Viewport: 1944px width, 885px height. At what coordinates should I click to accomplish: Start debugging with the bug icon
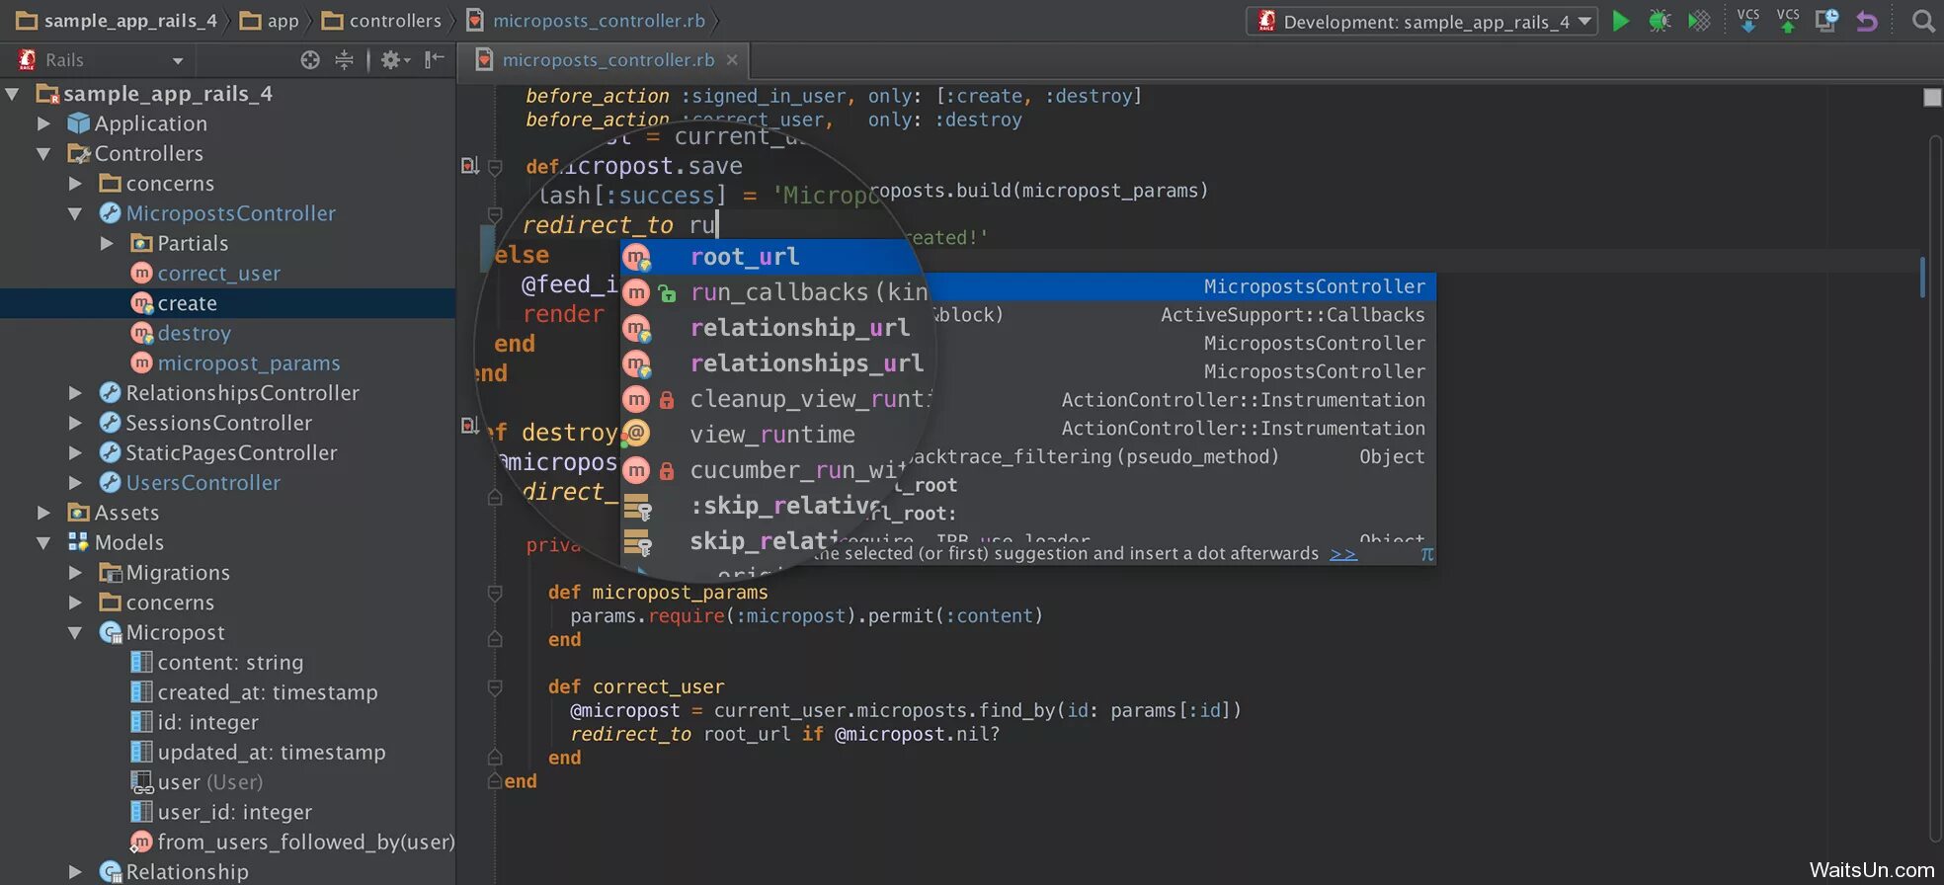pos(1660,21)
